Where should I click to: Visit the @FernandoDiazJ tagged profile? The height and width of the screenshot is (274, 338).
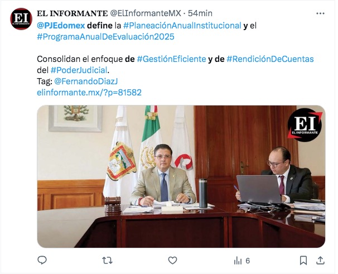pos(86,81)
